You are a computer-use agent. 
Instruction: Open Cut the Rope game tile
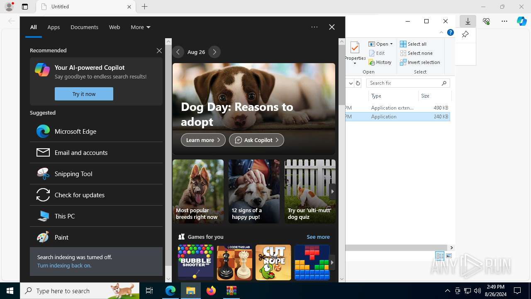click(273, 262)
